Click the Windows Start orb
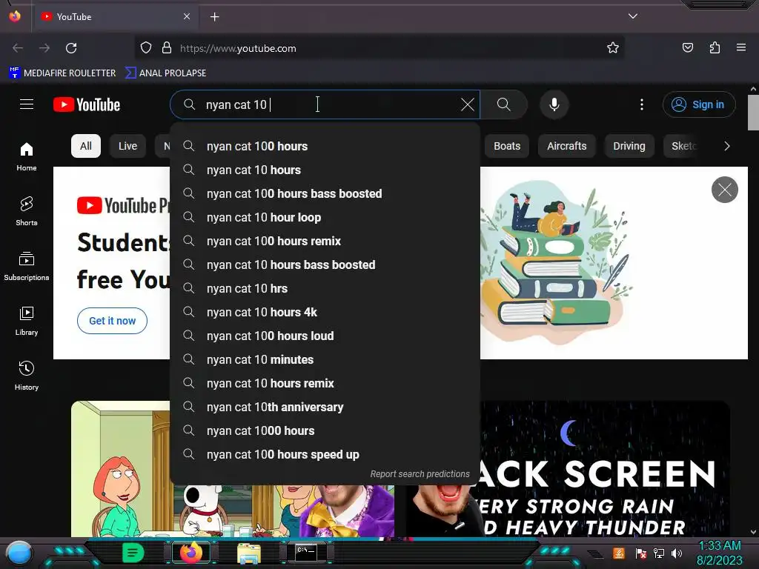This screenshot has height=569, width=759. pyautogui.click(x=19, y=553)
